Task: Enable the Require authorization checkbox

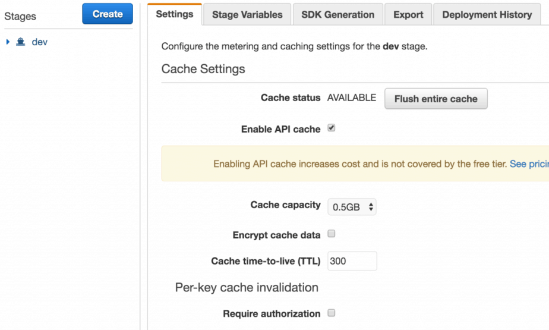Action: coord(332,313)
